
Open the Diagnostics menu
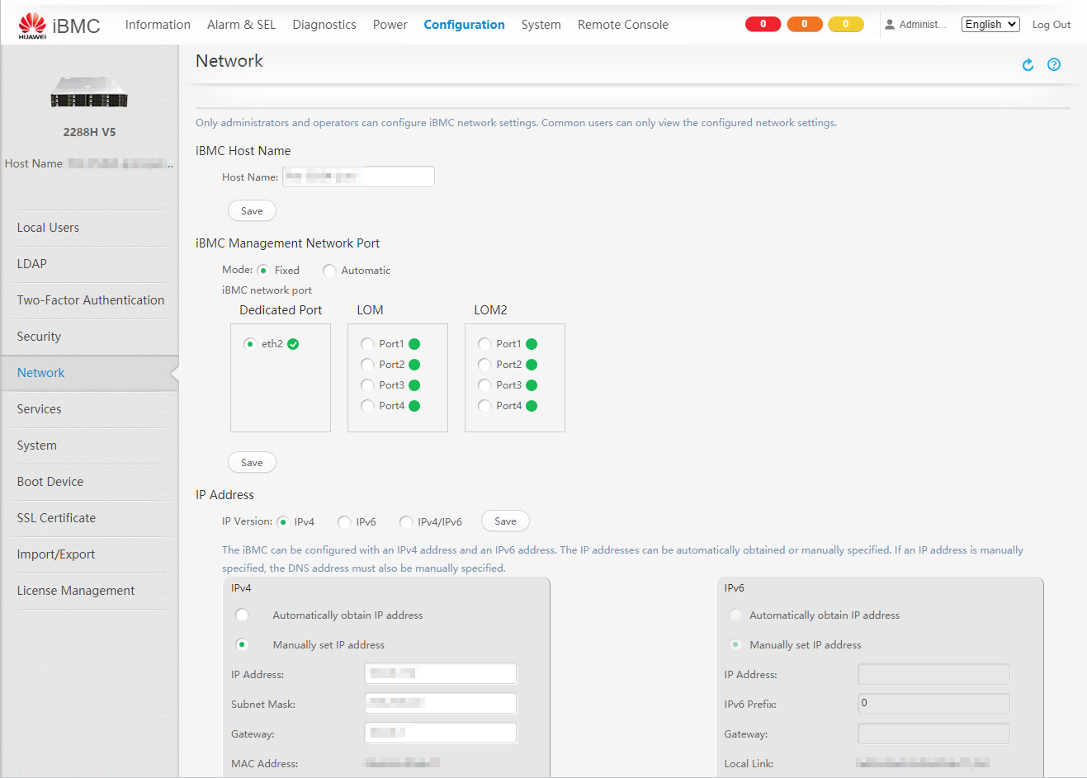[324, 25]
